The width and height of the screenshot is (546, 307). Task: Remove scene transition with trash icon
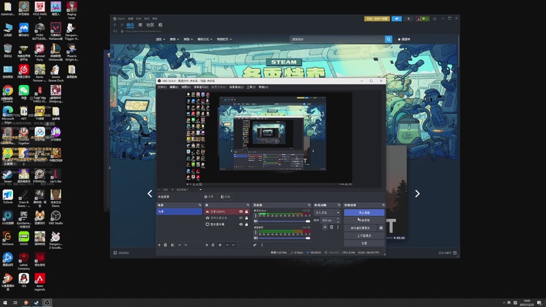click(x=332, y=227)
